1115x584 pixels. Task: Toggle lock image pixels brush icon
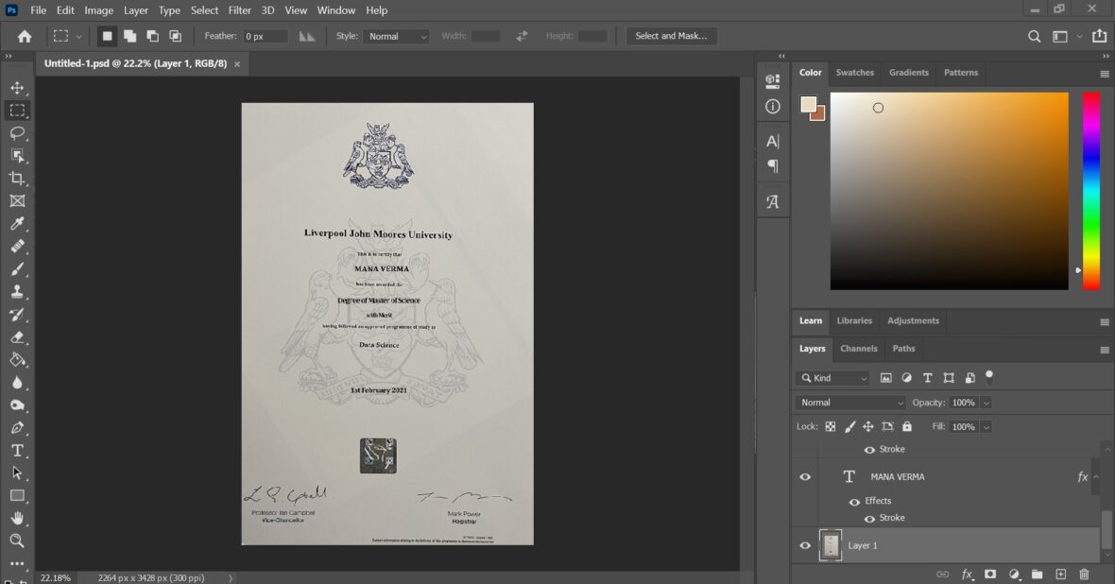coord(849,427)
